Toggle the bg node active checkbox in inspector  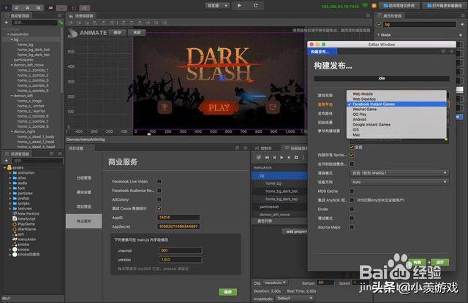(x=380, y=25)
